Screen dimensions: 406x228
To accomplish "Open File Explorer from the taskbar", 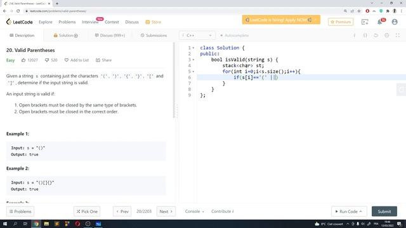I will pyautogui.click(x=46, y=224).
